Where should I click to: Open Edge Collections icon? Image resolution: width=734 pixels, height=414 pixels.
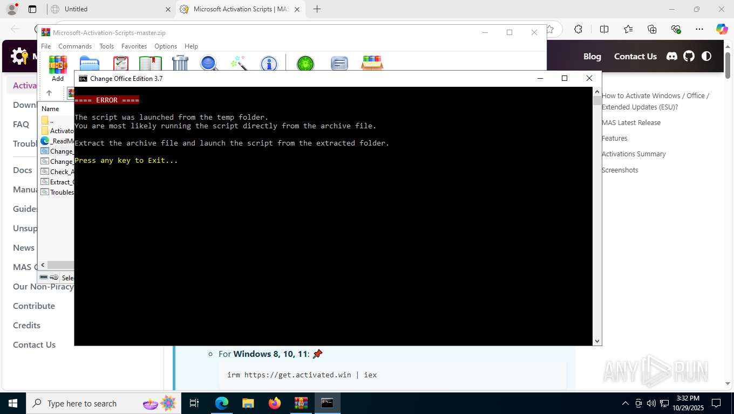coord(652,29)
